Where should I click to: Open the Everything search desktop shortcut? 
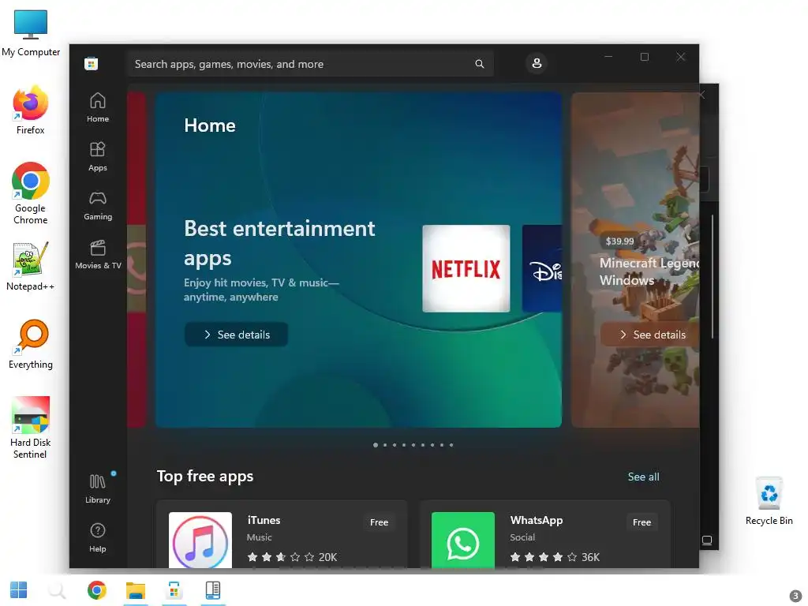pyautogui.click(x=31, y=344)
